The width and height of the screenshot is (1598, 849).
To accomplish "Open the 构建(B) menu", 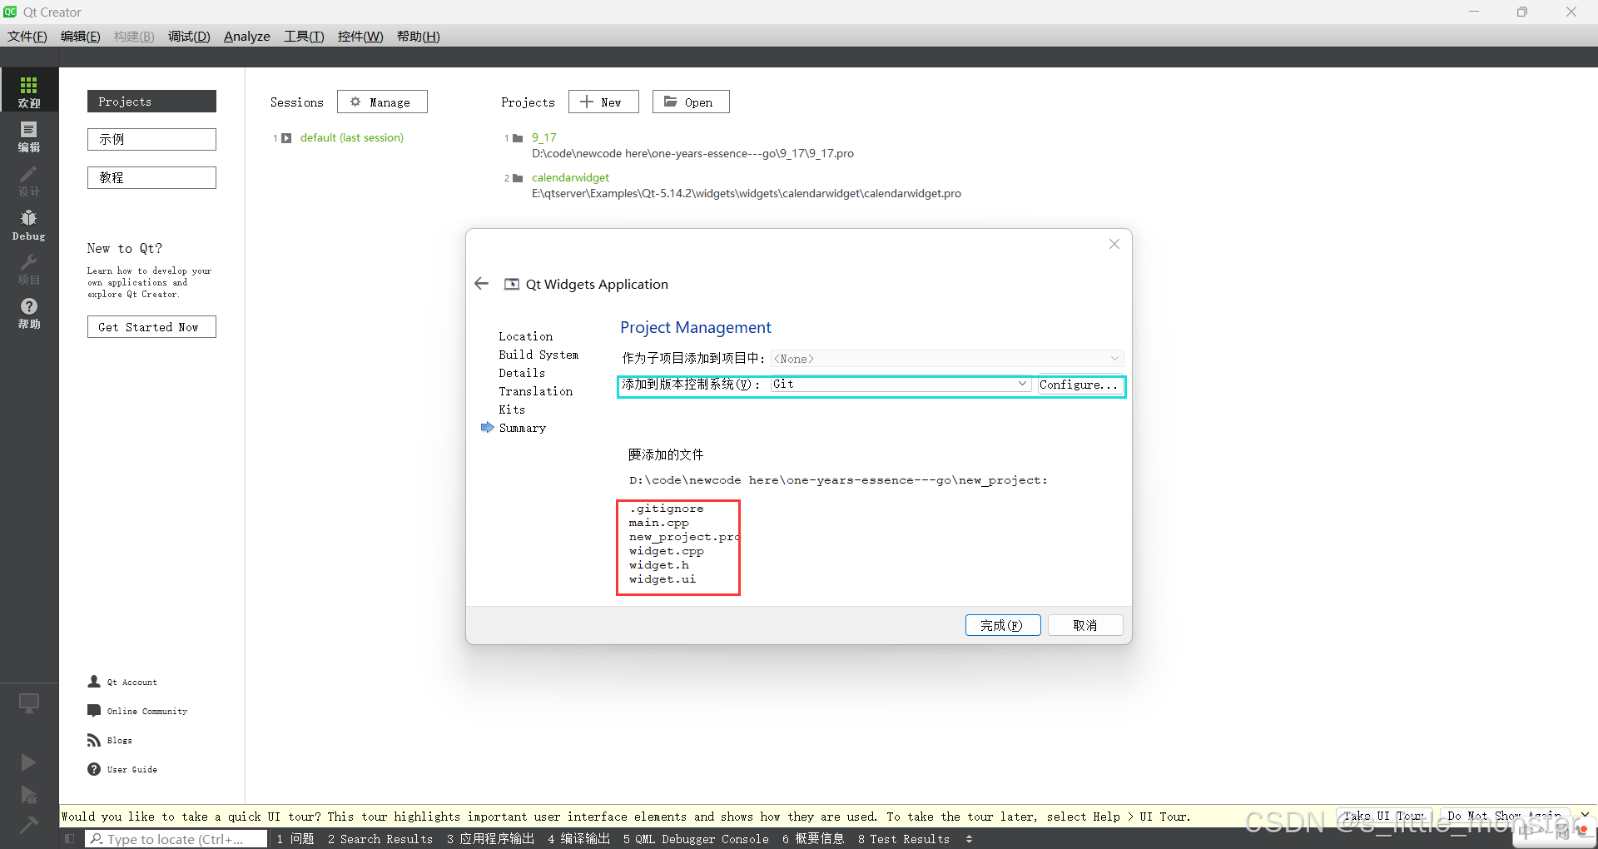I will [x=134, y=37].
